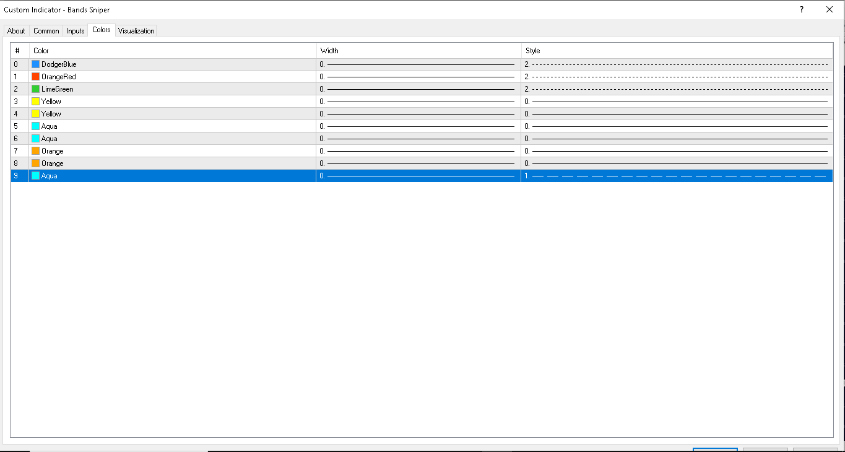Click the solid style cell in row 8
845x452 pixels.
[x=677, y=163]
